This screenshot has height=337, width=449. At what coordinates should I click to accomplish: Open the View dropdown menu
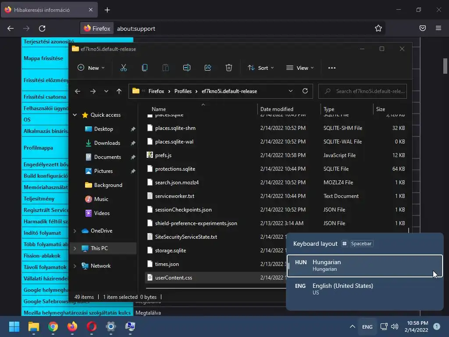coord(300,68)
